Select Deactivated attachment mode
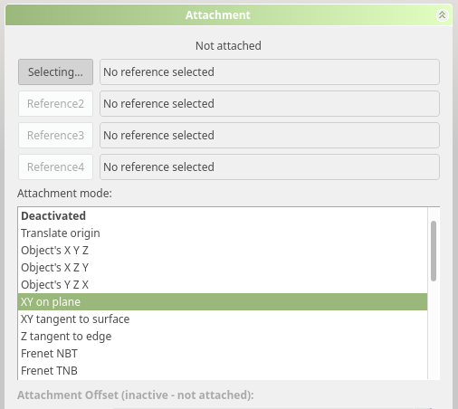The width and height of the screenshot is (458, 409). (223, 216)
